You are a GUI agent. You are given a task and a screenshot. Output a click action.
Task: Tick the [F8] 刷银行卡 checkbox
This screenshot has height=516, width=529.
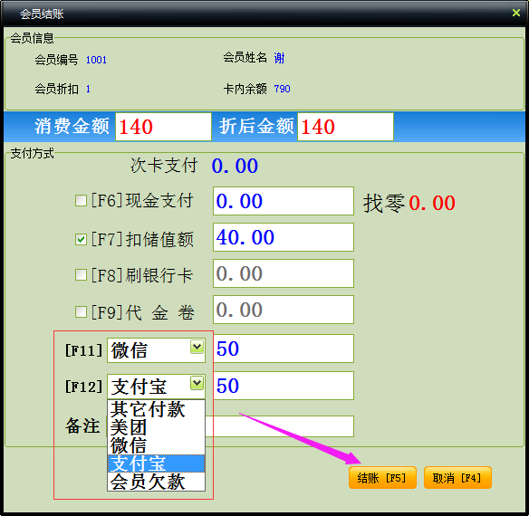pos(81,274)
